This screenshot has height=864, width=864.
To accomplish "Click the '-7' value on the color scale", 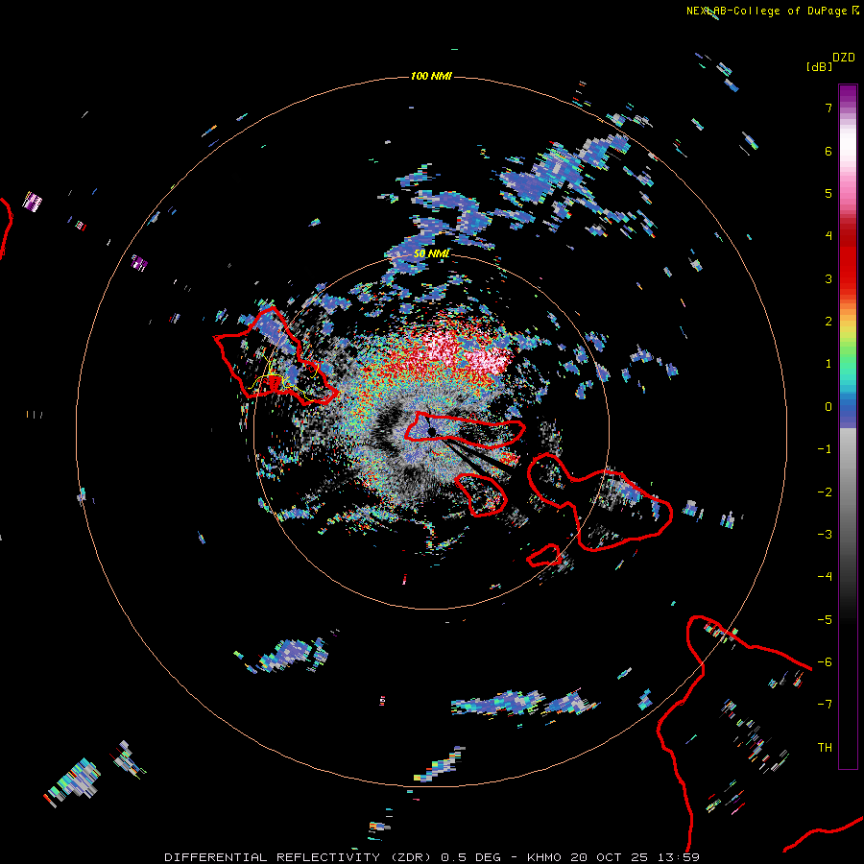I will pos(825,705).
